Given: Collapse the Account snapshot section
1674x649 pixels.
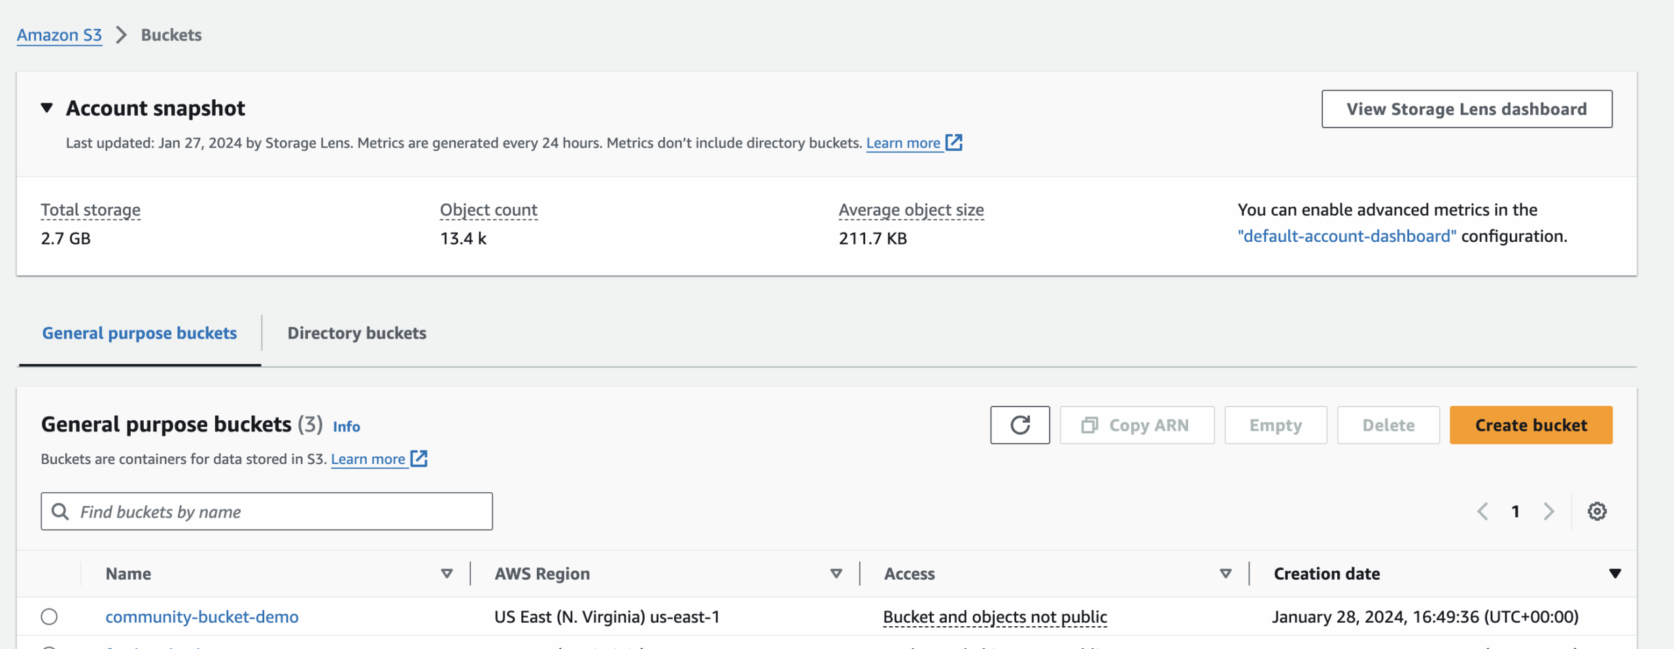Looking at the screenshot, I should [x=46, y=108].
